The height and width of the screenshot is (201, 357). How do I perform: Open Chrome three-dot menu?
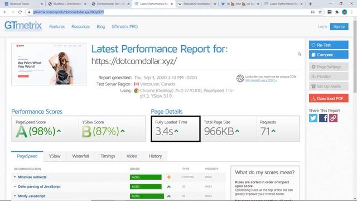pos(352,12)
